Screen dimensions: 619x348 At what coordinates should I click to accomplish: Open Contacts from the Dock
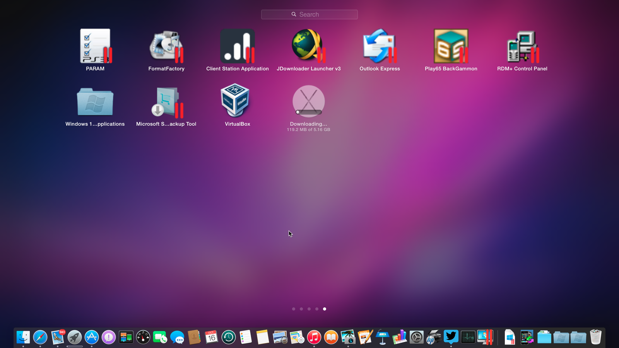tap(194, 337)
